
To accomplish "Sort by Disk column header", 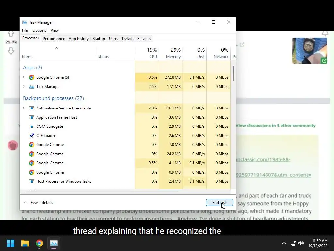I will (x=195, y=53).
